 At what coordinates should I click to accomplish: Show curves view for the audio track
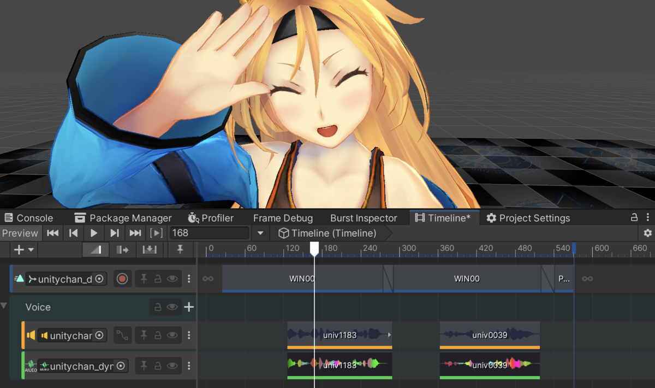point(122,335)
